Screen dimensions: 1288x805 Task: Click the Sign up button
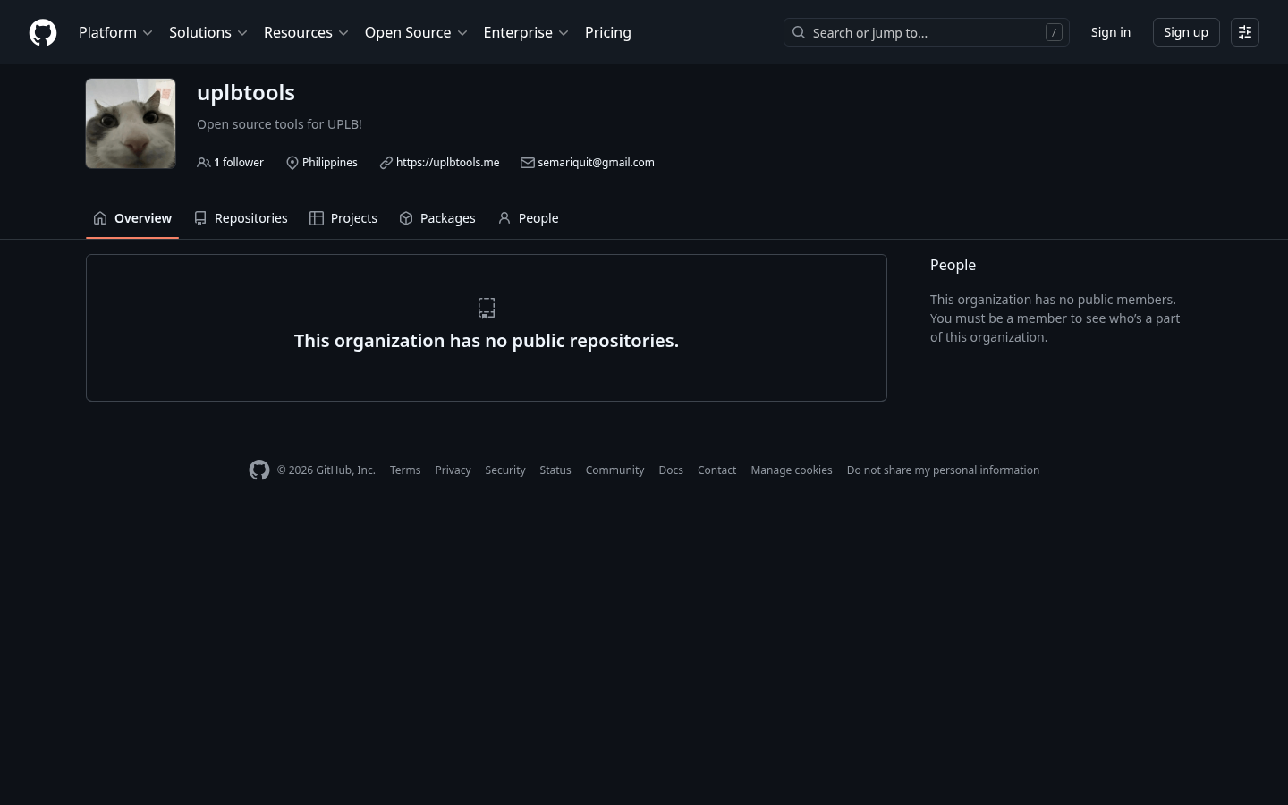coord(1186,32)
